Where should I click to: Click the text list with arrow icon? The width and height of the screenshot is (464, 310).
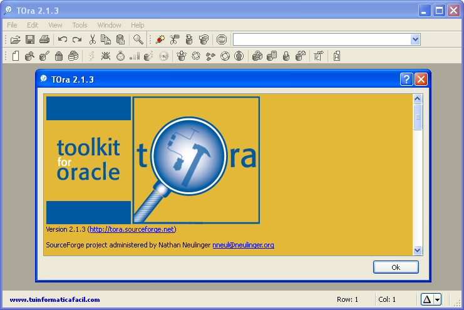pos(318,56)
